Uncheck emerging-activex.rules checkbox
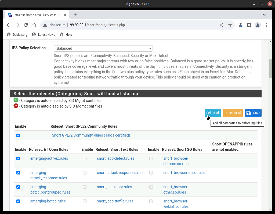Viewport: 275px width, 214px height. point(18,159)
